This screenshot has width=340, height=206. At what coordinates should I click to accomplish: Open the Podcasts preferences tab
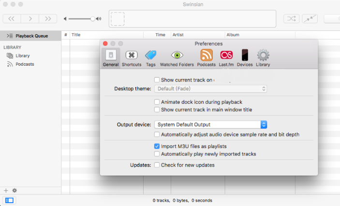[x=207, y=58]
